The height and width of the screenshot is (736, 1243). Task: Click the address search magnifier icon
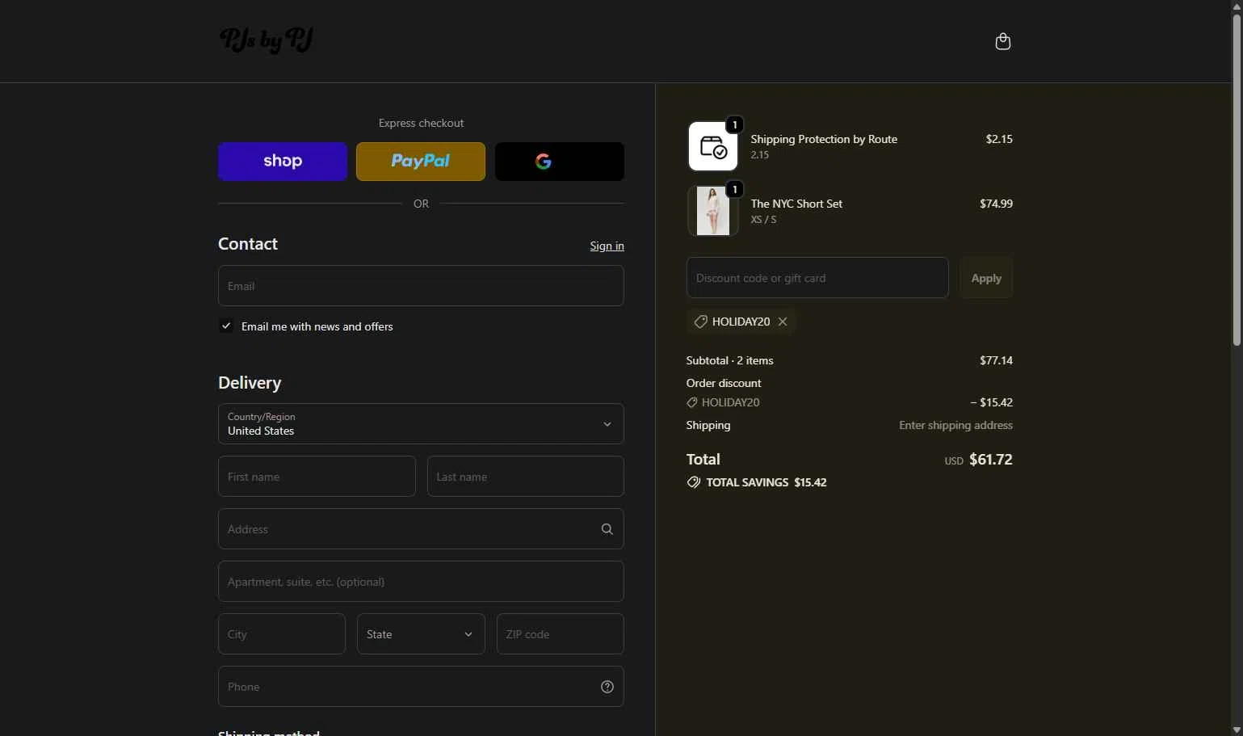tap(607, 529)
